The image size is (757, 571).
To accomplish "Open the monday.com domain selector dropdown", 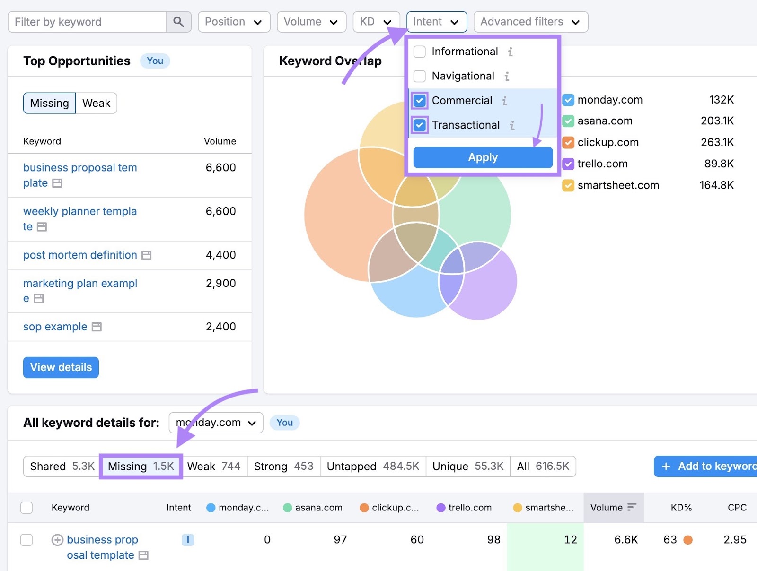I will pos(215,423).
